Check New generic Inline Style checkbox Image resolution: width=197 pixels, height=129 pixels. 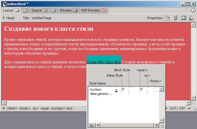(x=123, y=93)
